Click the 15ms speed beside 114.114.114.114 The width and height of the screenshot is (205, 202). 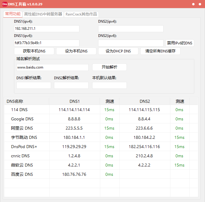click(109, 110)
